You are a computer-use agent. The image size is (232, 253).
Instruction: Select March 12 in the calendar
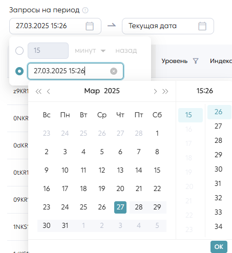point(102,170)
